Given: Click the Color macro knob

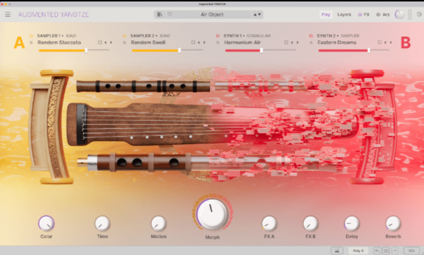Looking at the screenshot, I should pyautogui.click(x=46, y=223).
